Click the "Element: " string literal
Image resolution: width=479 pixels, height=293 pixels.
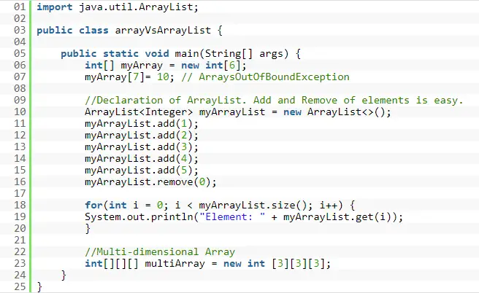click(x=232, y=216)
